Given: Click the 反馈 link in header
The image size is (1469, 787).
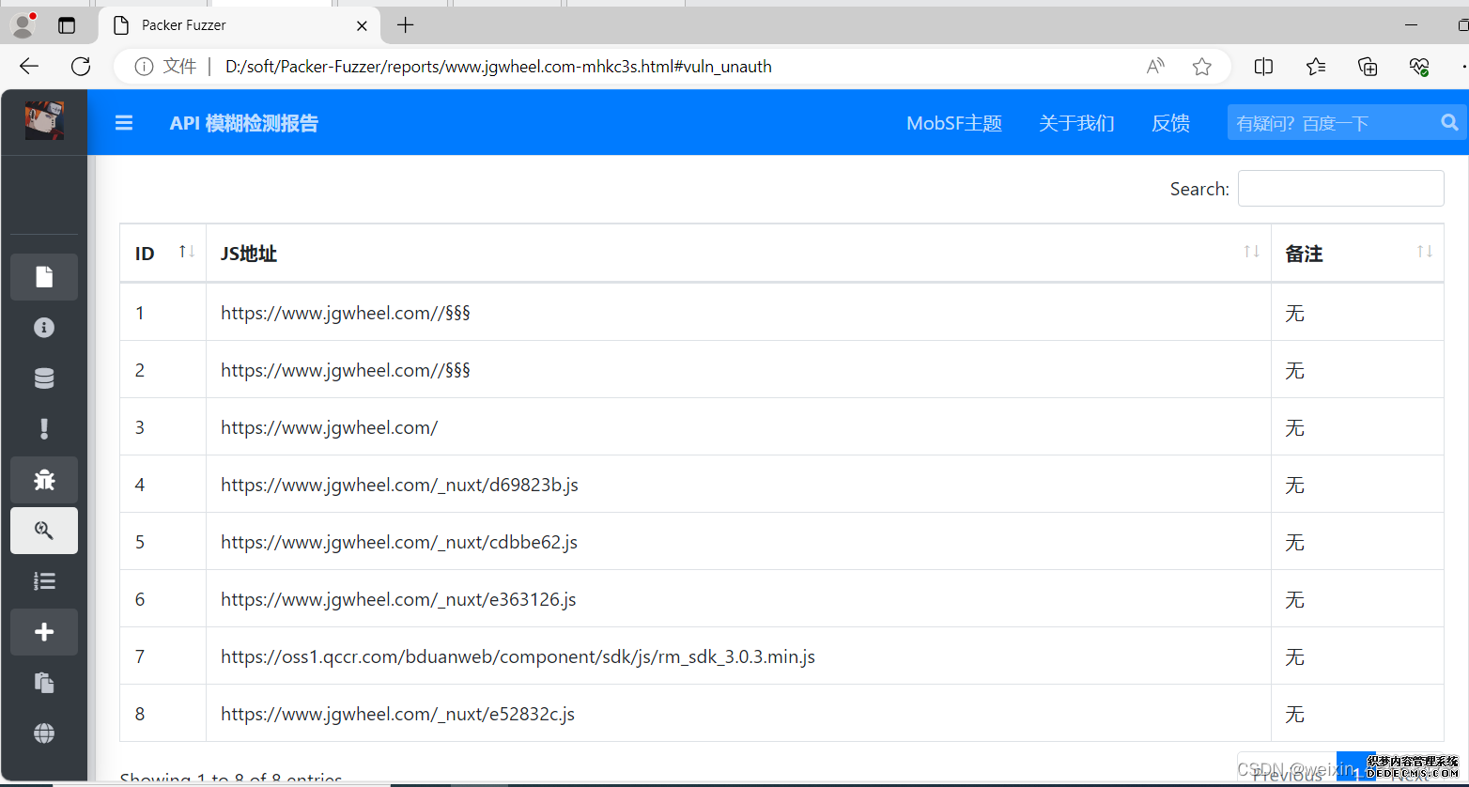Looking at the screenshot, I should pos(1170,123).
